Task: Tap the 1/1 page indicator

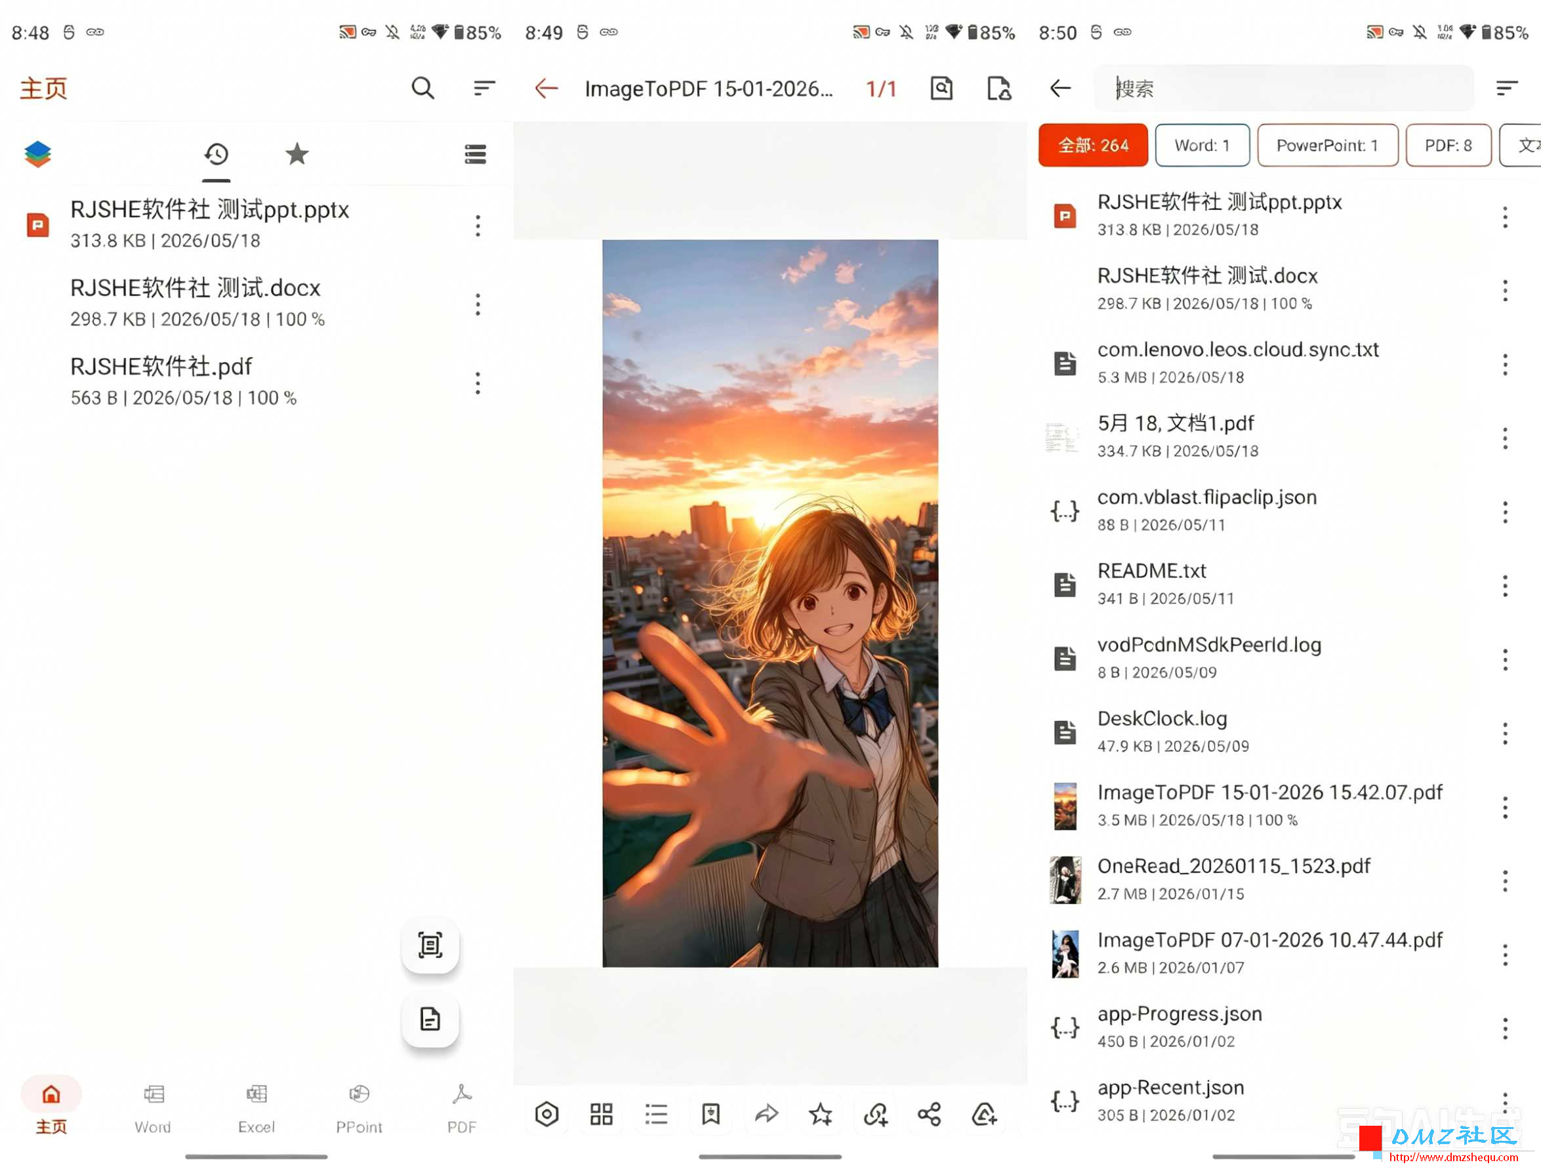Action: pyautogui.click(x=881, y=89)
